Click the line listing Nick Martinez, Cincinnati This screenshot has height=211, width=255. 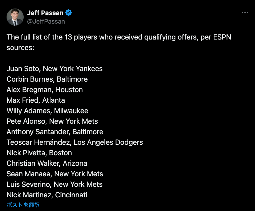(x=47, y=195)
